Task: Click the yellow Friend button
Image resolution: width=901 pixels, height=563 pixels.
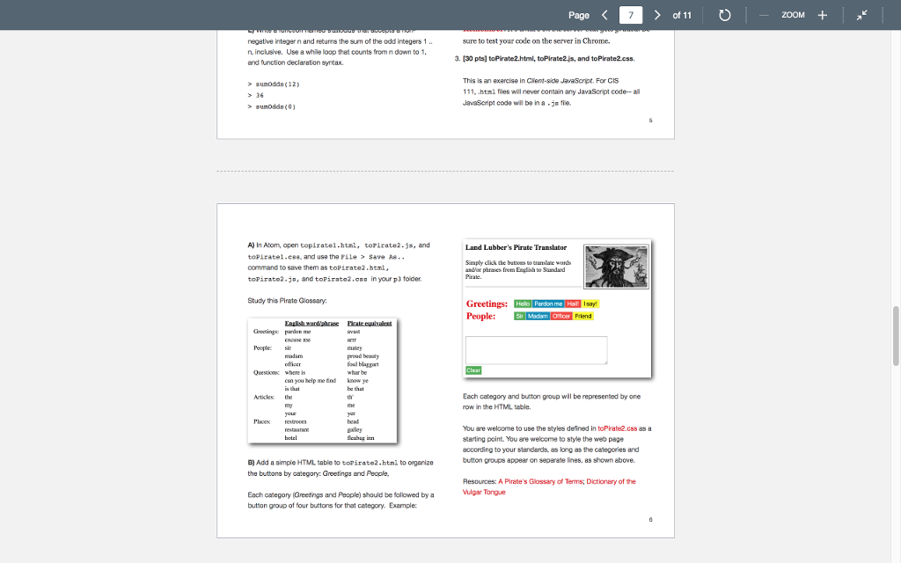Action: coord(582,316)
